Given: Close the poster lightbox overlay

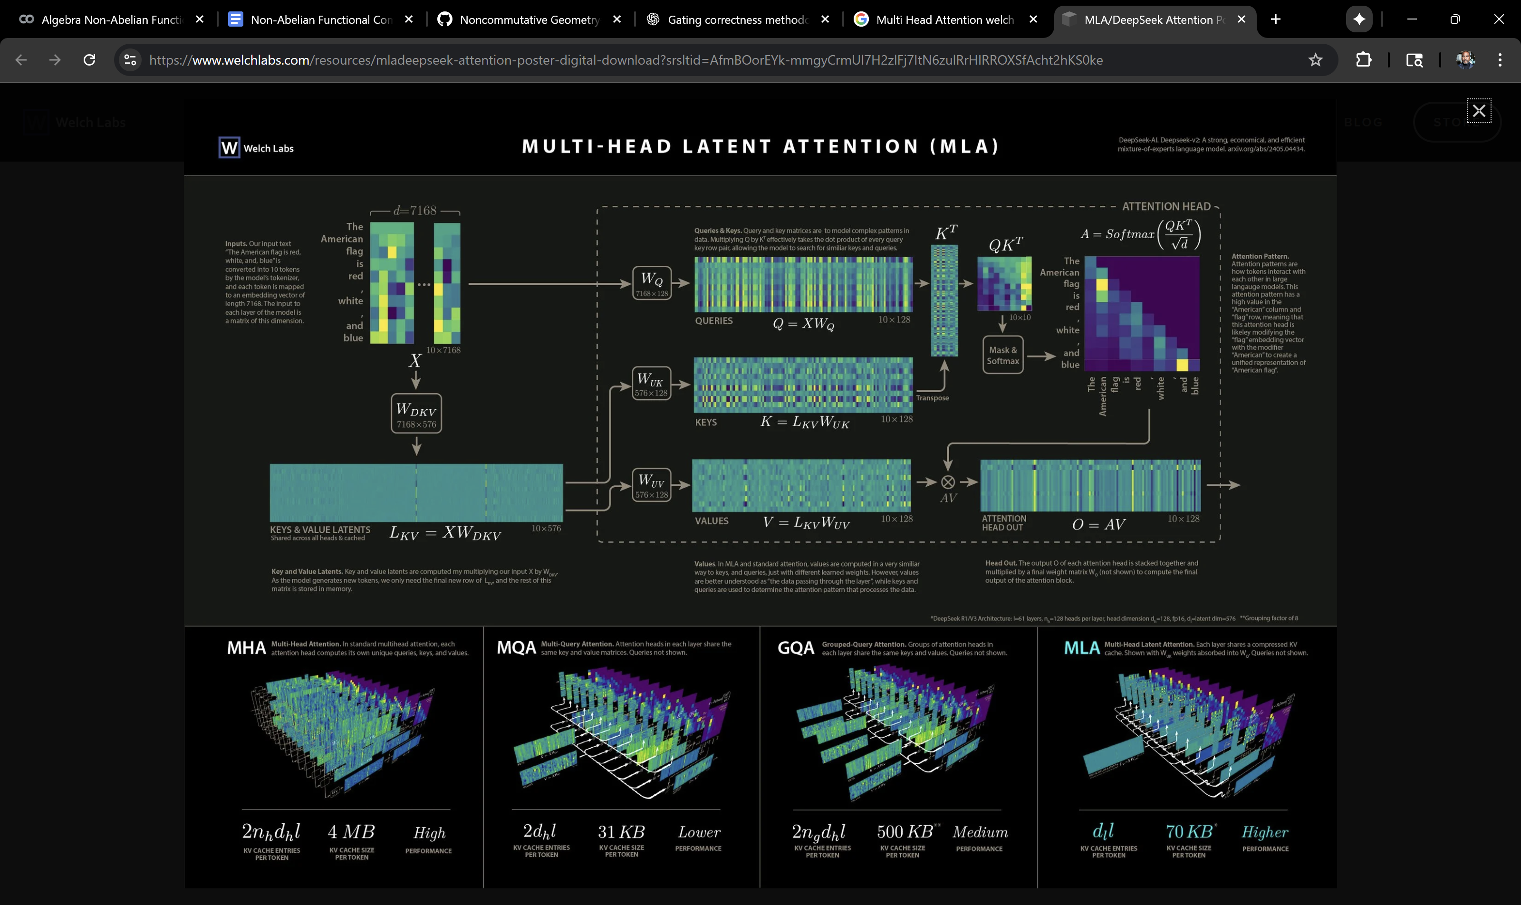Looking at the screenshot, I should [x=1478, y=111].
